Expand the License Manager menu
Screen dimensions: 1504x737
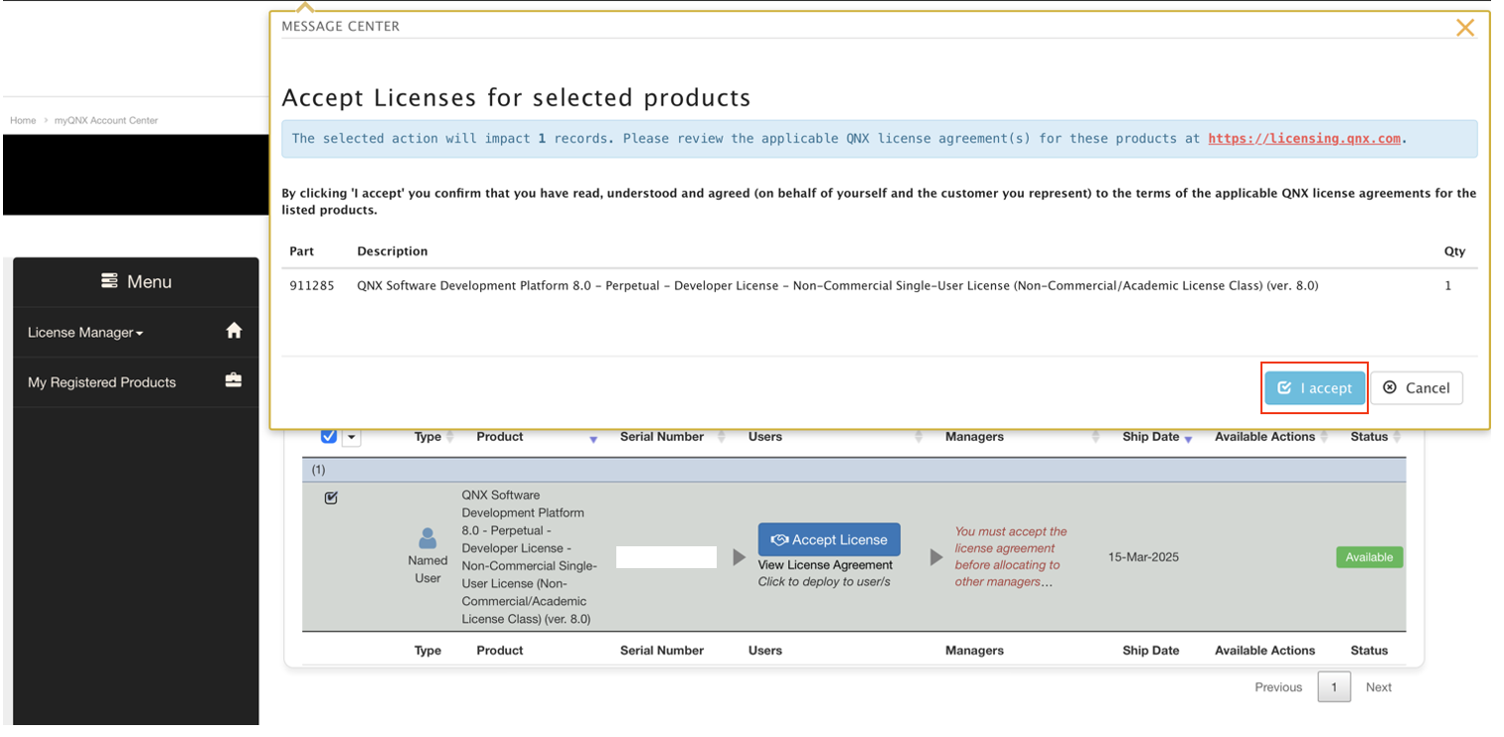(x=85, y=333)
